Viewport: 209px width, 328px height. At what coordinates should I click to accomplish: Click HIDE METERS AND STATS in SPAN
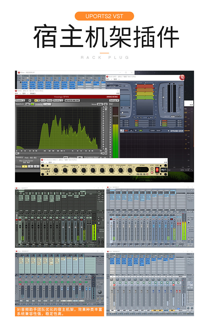[x=72, y=100]
